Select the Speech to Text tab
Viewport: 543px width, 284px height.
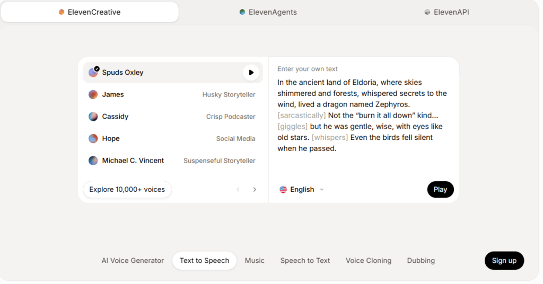[x=305, y=261]
